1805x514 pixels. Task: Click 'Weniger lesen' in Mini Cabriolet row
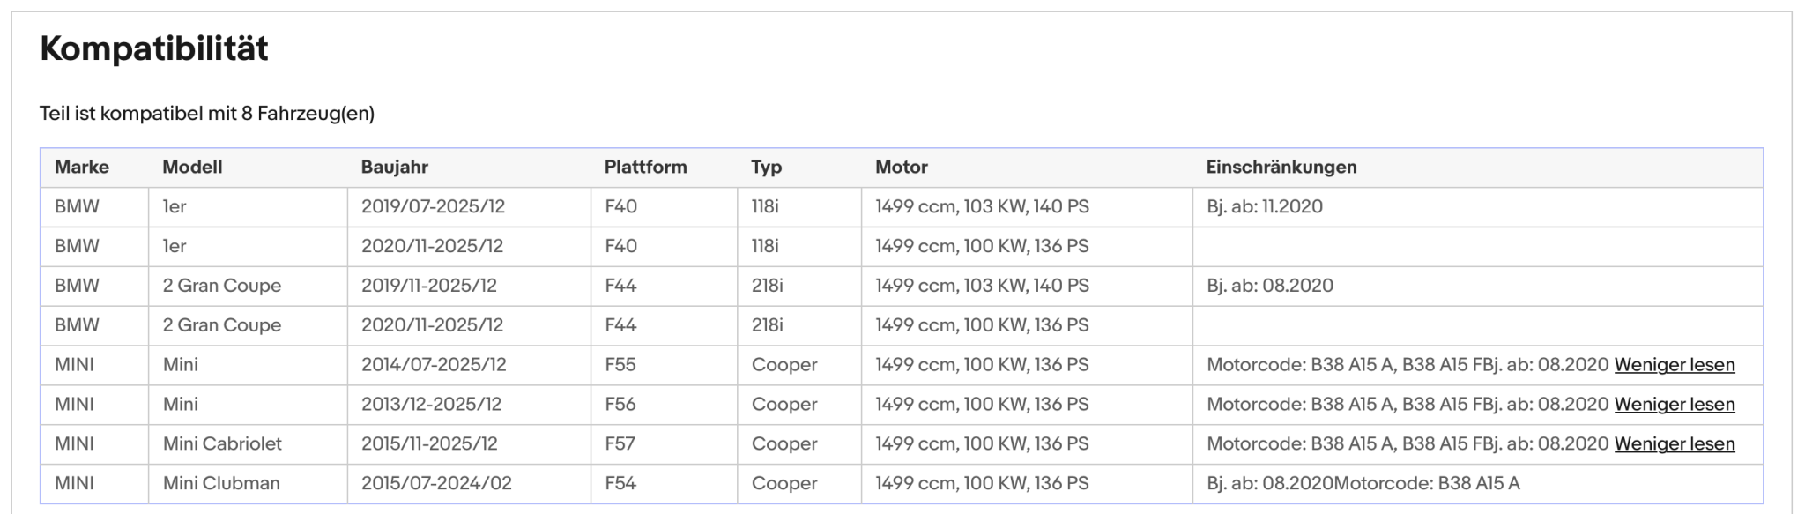click(x=1675, y=444)
